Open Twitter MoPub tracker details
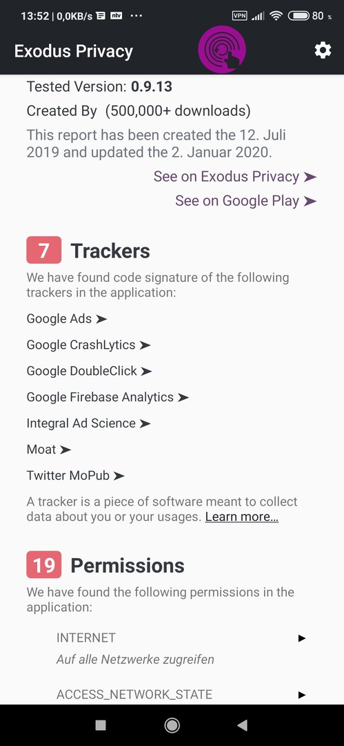 [76, 476]
